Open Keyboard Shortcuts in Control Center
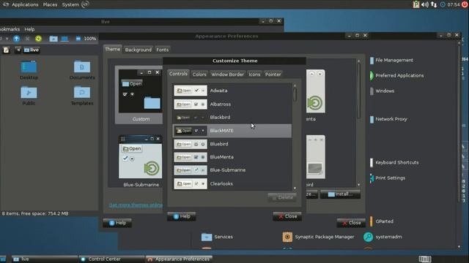The width and height of the screenshot is (469, 263). coord(394,162)
